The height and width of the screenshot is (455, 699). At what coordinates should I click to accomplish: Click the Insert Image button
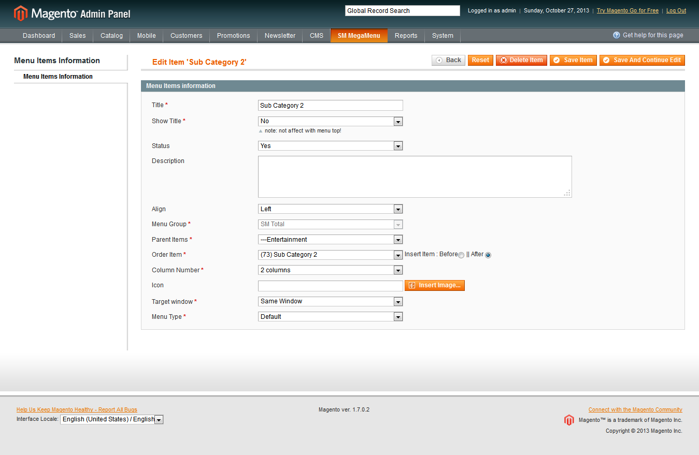435,285
